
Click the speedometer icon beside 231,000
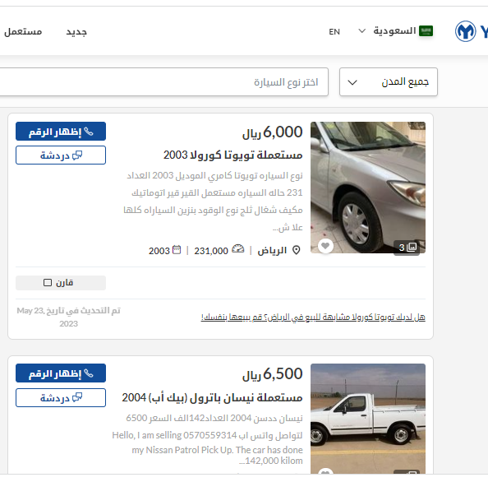click(x=238, y=249)
